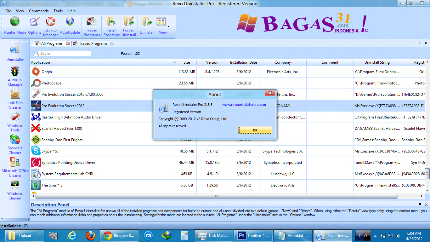Select Realtek High Definition Audio Driver icon
The width and height of the screenshot is (430, 242).
(36, 117)
